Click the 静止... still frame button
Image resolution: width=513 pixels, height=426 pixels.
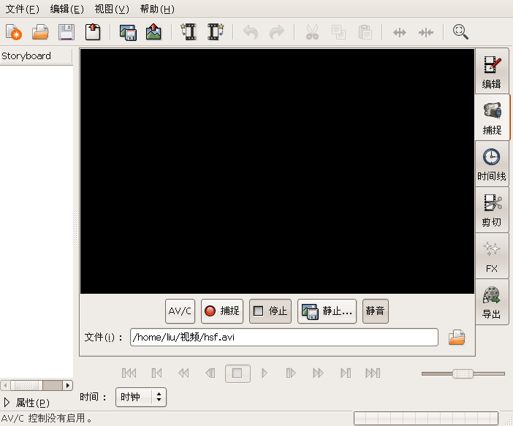pyautogui.click(x=327, y=311)
